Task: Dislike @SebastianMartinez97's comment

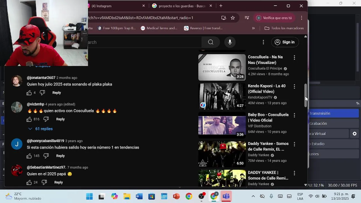Action: [x=44, y=182]
